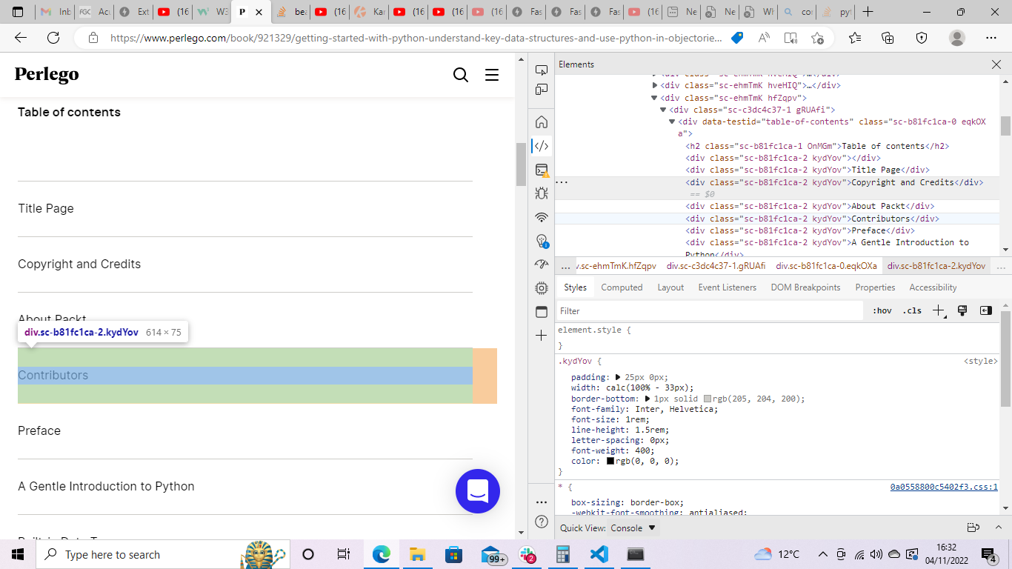
Task: Open Sources bug debugger tool
Action: (x=542, y=193)
